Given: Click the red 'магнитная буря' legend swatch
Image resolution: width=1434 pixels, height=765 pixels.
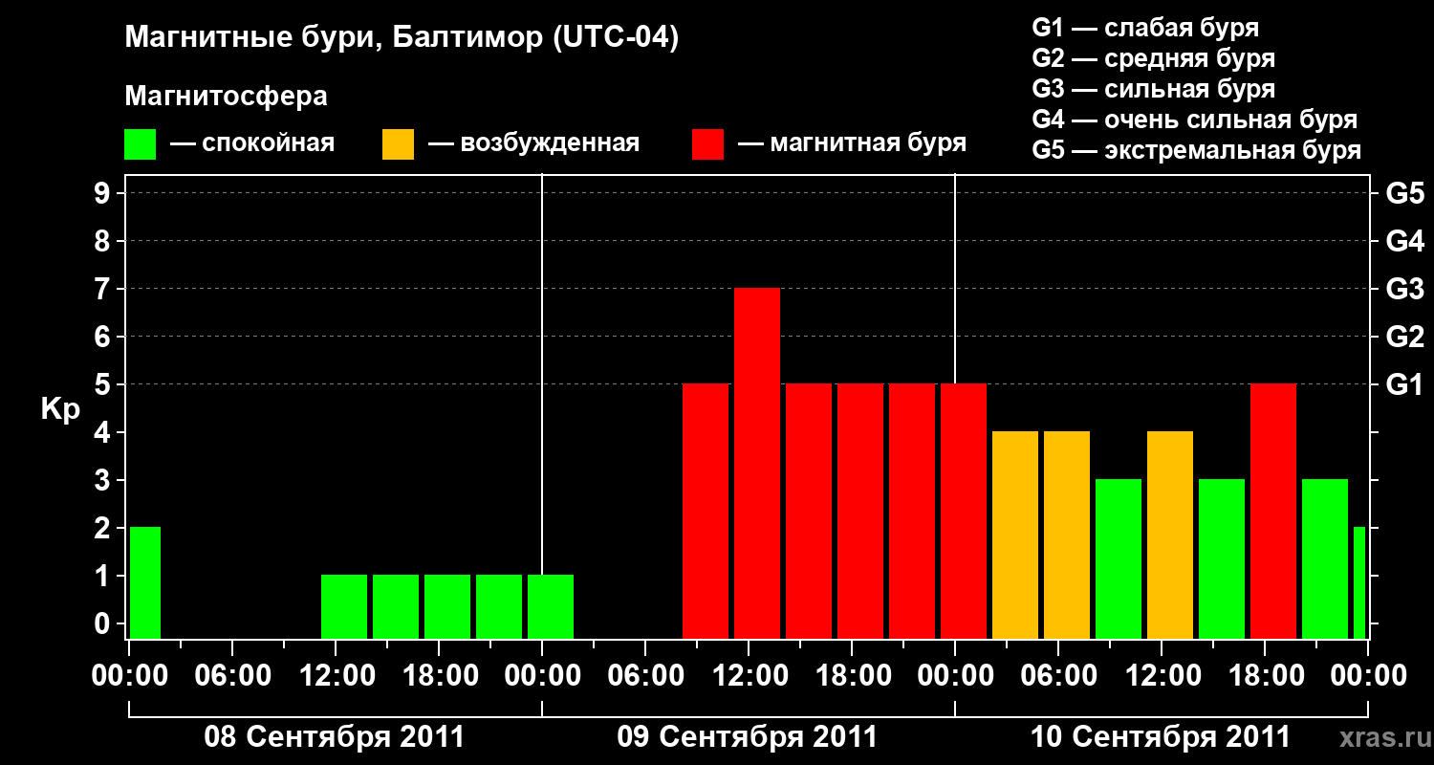Looking at the screenshot, I should click(707, 144).
